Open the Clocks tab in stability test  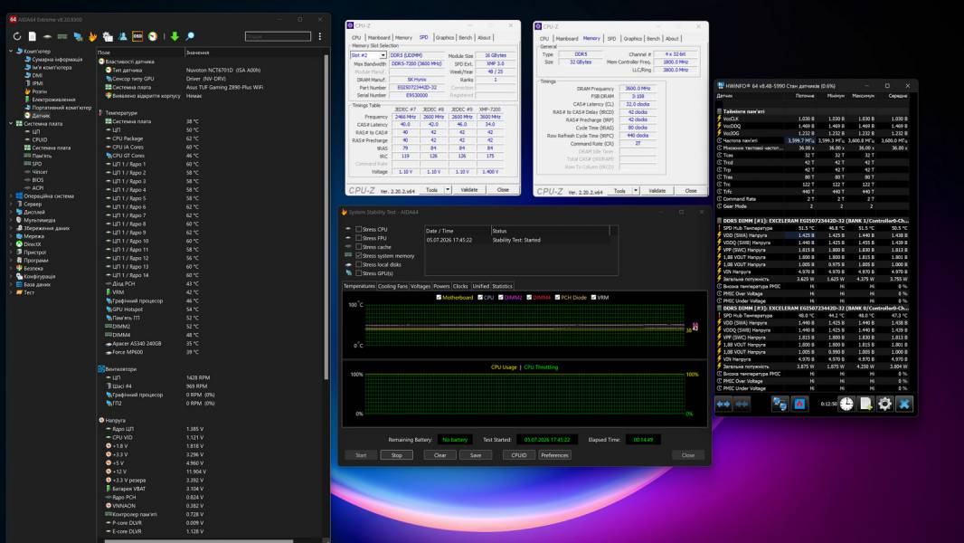[x=460, y=287]
